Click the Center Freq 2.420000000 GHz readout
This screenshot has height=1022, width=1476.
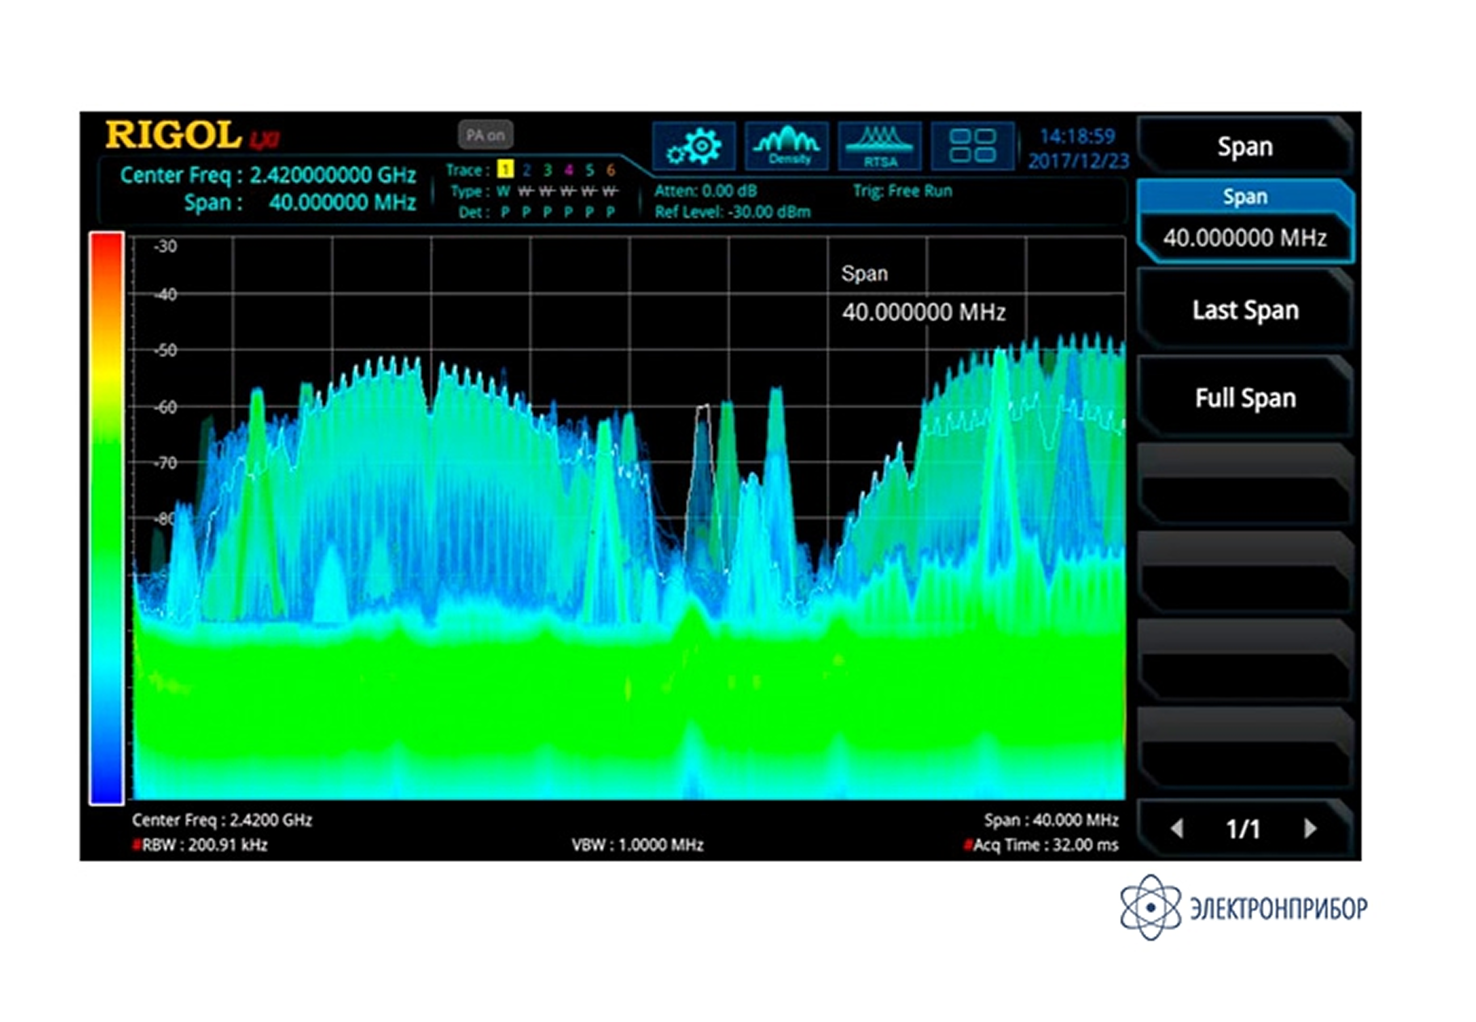(268, 175)
